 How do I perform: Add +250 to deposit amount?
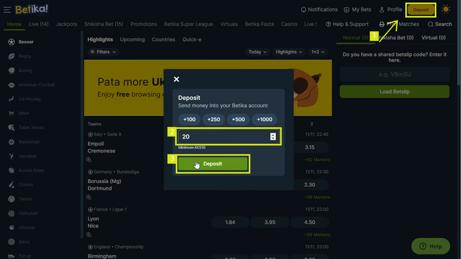pyautogui.click(x=214, y=120)
